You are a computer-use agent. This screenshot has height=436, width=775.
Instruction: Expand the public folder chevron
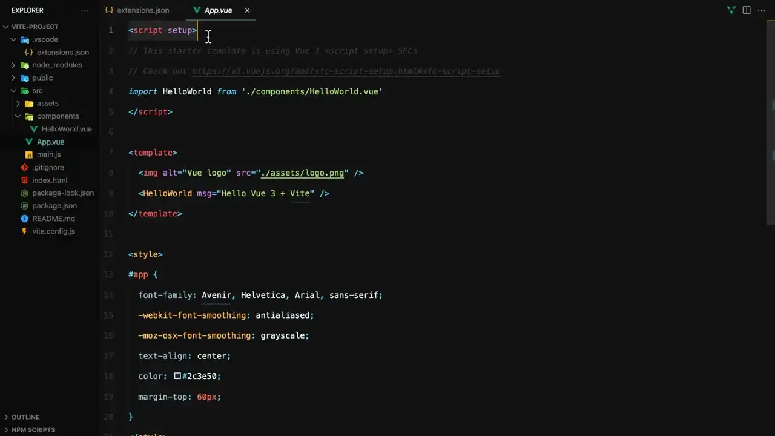[x=13, y=78]
